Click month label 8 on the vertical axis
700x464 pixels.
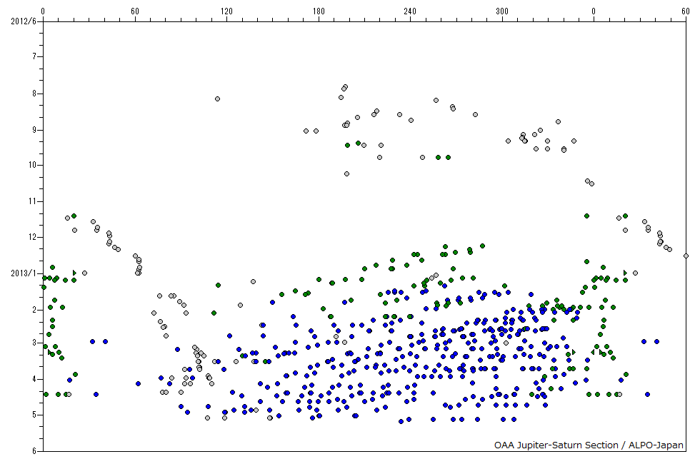pos(34,94)
